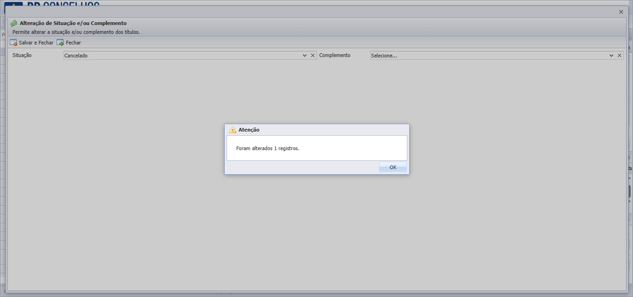The height and width of the screenshot is (297, 633).
Task: Click the Salvar e Fechar save icon
Action: coord(13,43)
